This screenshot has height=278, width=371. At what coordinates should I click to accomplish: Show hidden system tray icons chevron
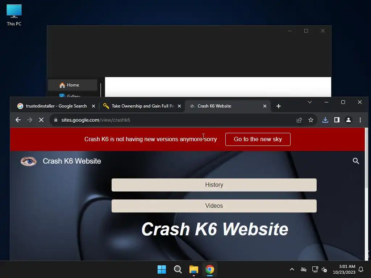292,269
